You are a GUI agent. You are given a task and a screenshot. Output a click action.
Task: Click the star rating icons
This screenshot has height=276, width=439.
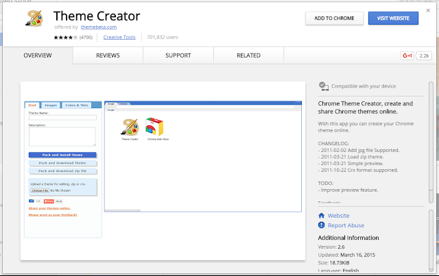tap(66, 37)
